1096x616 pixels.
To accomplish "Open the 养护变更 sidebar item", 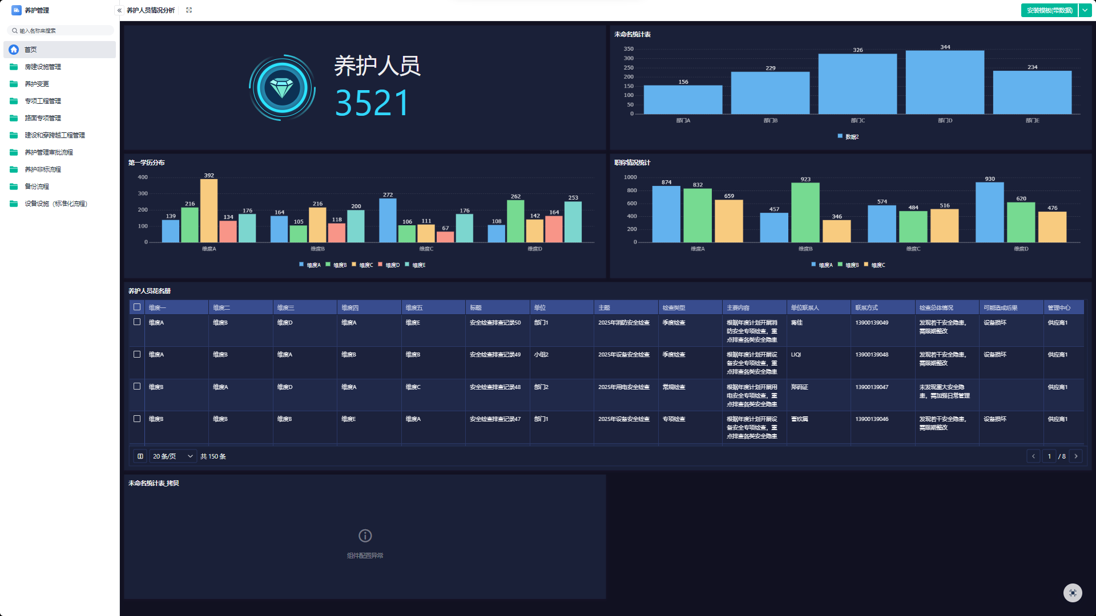I will click(37, 84).
